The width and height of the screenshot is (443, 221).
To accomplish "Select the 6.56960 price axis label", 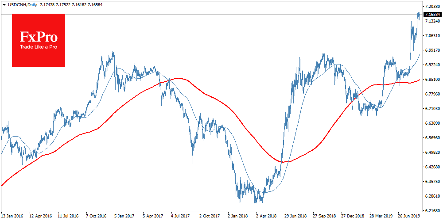I will coord(432,138).
